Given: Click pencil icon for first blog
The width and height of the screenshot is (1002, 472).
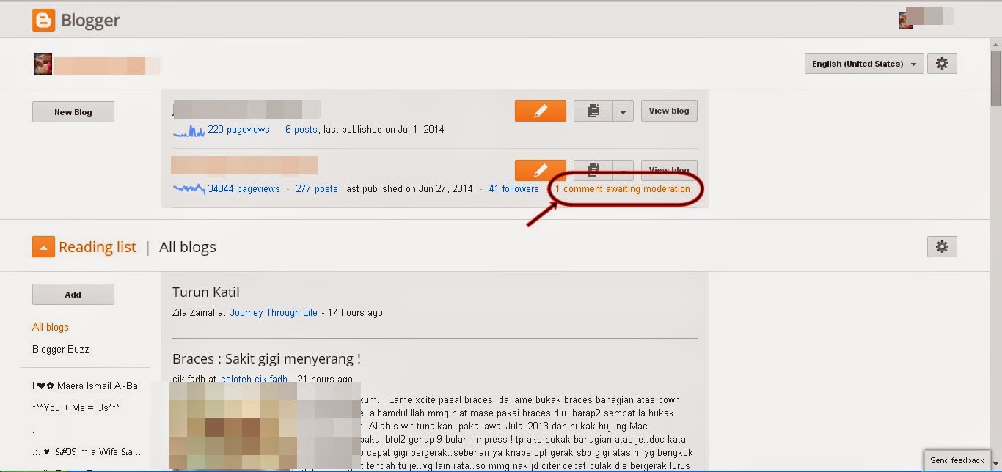Looking at the screenshot, I should pyautogui.click(x=541, y=111).
